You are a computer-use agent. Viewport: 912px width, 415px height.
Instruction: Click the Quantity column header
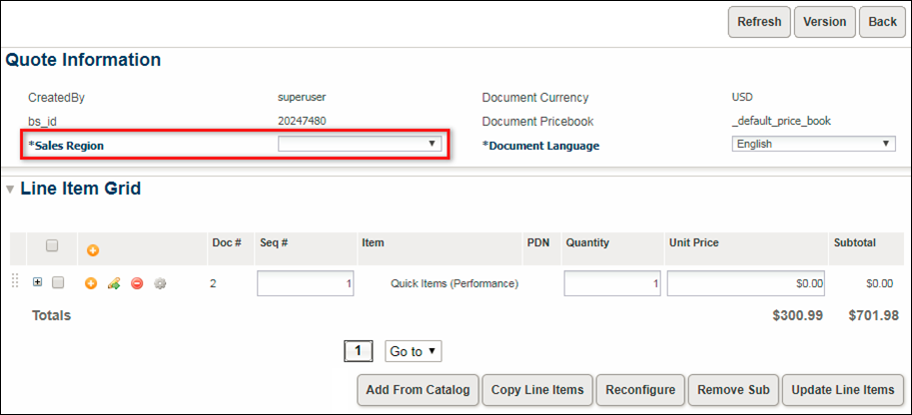587,243
